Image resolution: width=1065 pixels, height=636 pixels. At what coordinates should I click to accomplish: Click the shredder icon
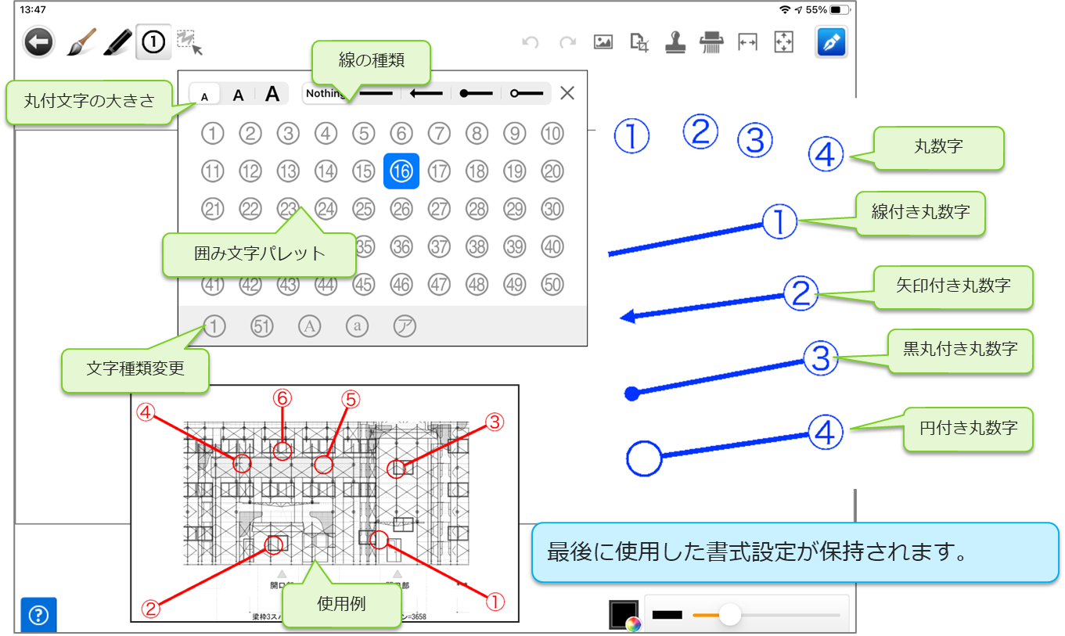tap(711, 42)
